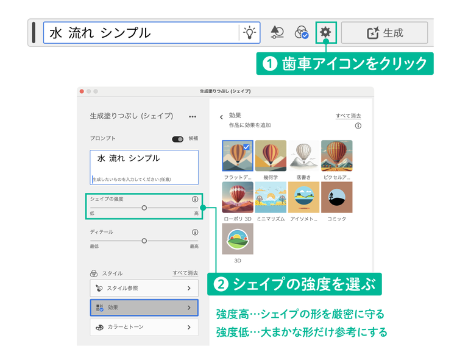Click the gear settings icon in toolbar
The width and height of the screenshot is (457, 355).
point(325,32)
